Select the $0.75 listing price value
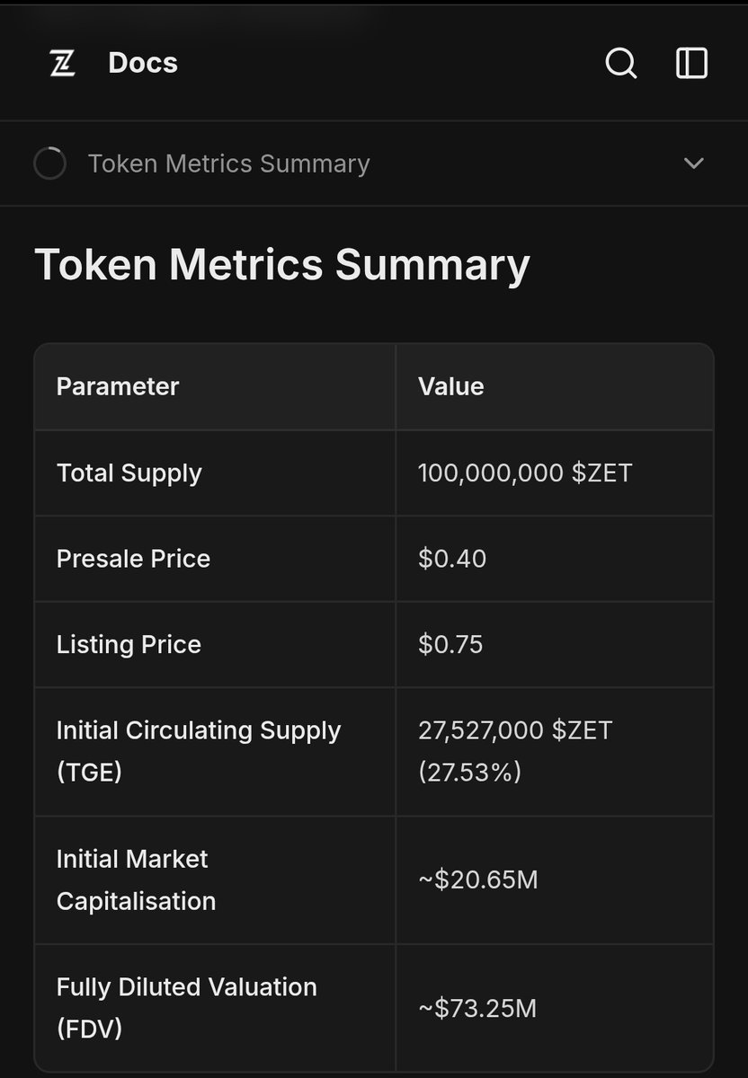748x1078 pixels. click(450, 644)
